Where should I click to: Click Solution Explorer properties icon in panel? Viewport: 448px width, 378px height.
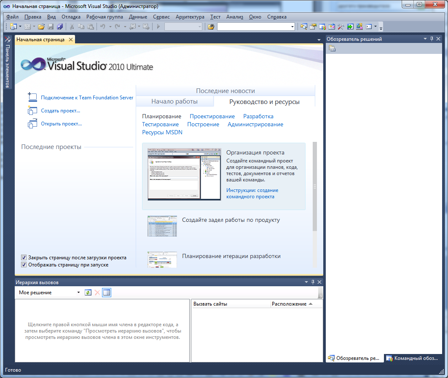point(332,48)
